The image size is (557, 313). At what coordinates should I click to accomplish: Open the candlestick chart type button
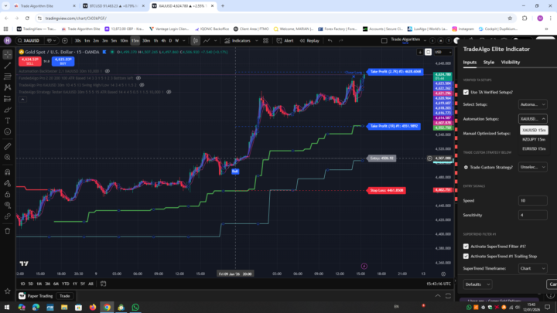(x=196, y=41)
